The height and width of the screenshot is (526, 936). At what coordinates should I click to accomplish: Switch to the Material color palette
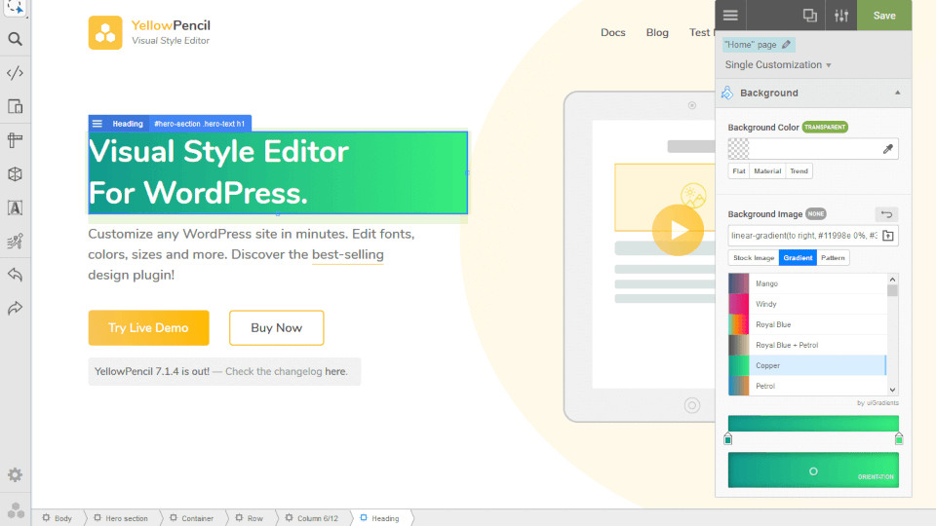[767, 171]
